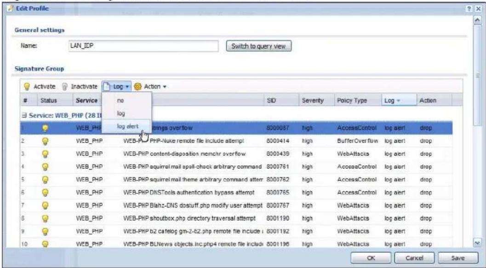Click the Edit Profile title pencil icon
The width and height of the screenshot is (486, 268).
coord(11,9)
